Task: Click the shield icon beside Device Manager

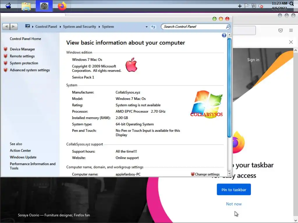Action: click(6, 49)
